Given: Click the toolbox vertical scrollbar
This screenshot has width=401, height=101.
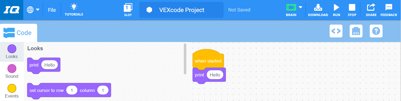Looking at the screenshot, I should pos(185,59).
